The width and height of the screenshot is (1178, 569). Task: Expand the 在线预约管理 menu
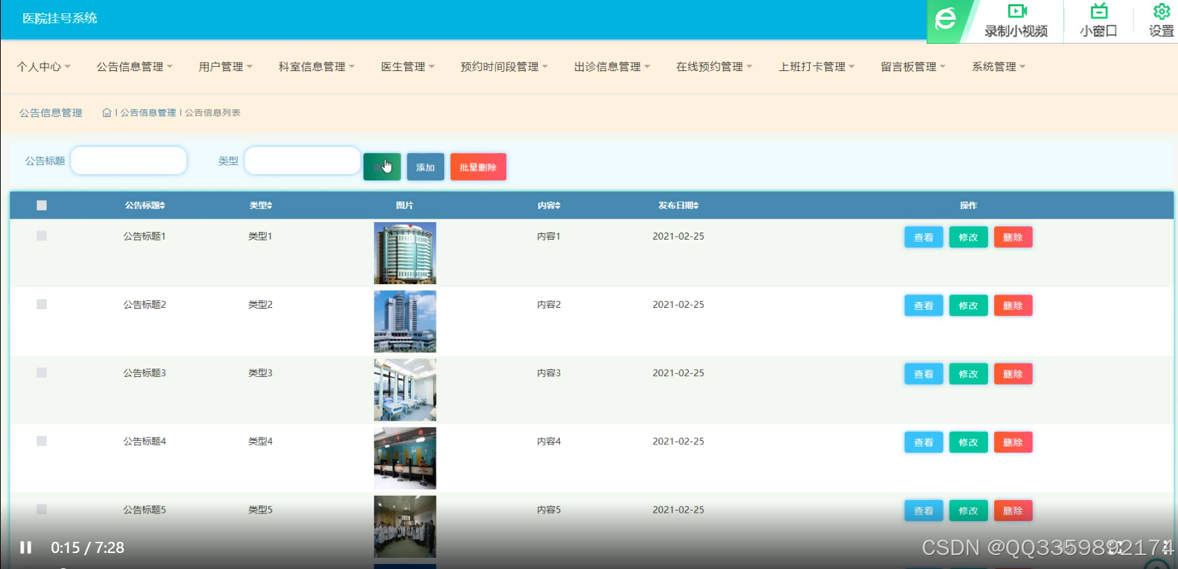click(715, 67)
